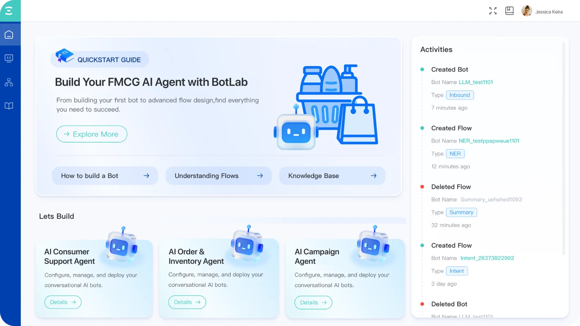Open the Understanding Flows guide

tap(218, 176)
